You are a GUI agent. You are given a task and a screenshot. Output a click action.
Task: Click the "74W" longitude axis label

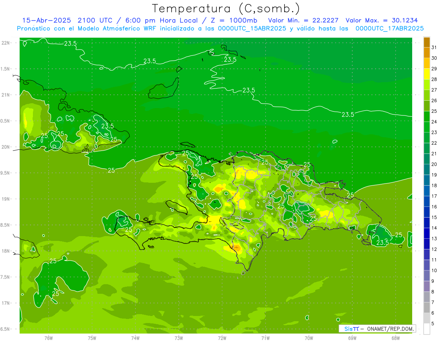point(135,338)
